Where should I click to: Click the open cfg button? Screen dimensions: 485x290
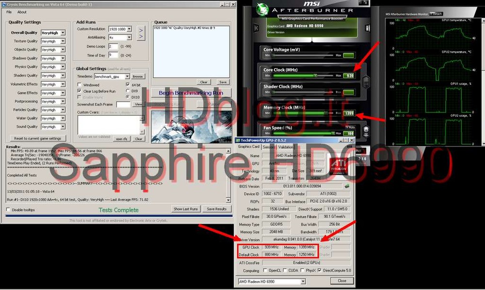pyautogui.click(x=122, y=139)
